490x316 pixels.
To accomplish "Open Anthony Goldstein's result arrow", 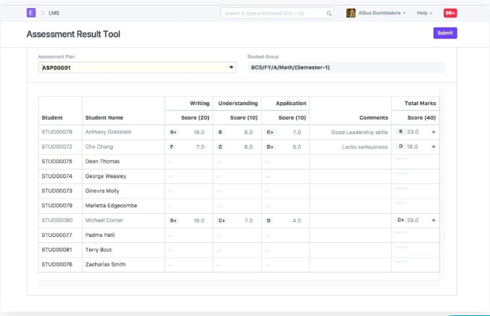I will pyautogui.click(x=433, y=132).
